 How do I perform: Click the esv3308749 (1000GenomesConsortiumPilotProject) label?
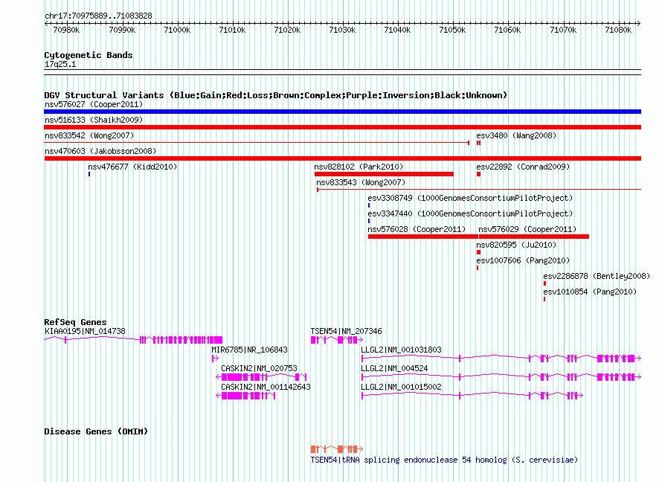(x=470, y=198)
